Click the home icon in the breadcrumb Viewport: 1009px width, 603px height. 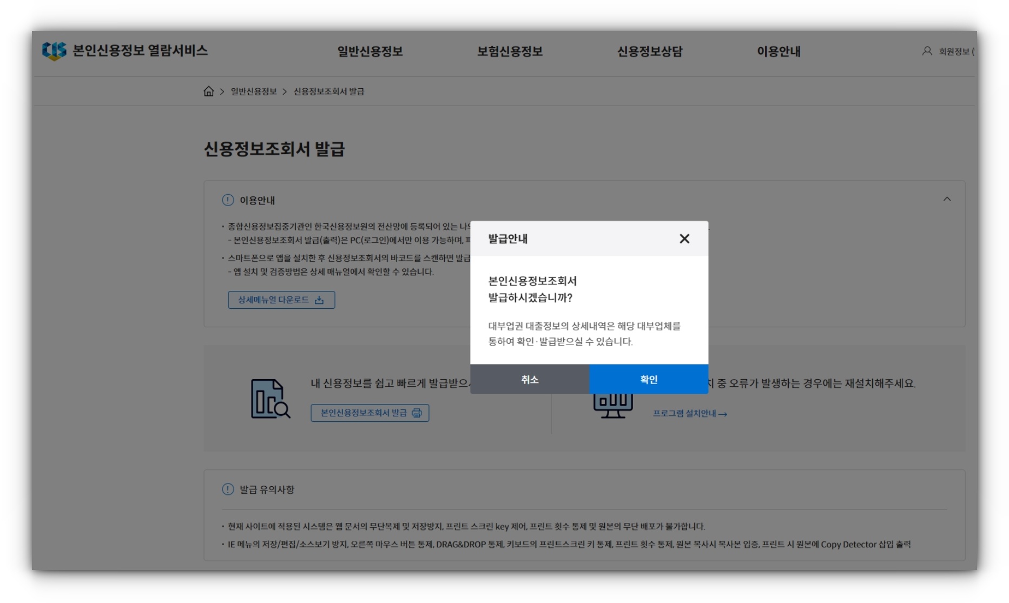[x=210, y=90]
